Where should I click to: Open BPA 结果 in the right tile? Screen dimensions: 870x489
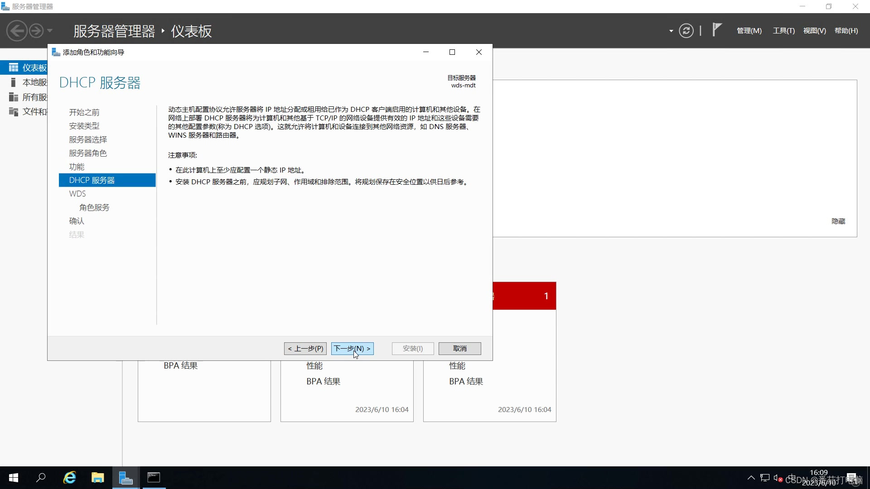pyautogui.click(x=466, y=382)
